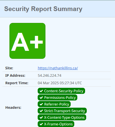Click the checkmark icon on Referrer-Policy

click(41, 104)
